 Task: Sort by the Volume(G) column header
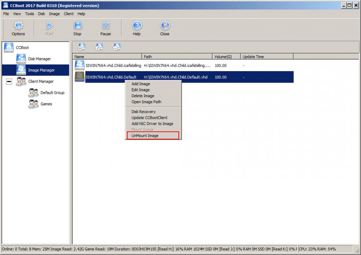coord(227,57)
